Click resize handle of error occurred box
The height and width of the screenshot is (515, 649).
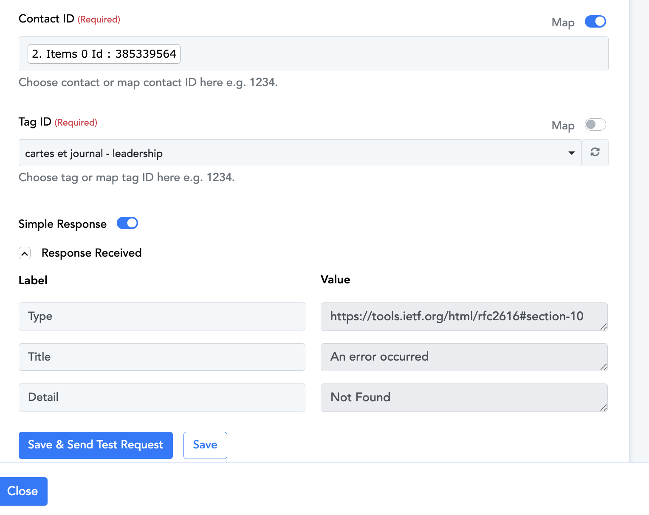click(x=604, y=367)
